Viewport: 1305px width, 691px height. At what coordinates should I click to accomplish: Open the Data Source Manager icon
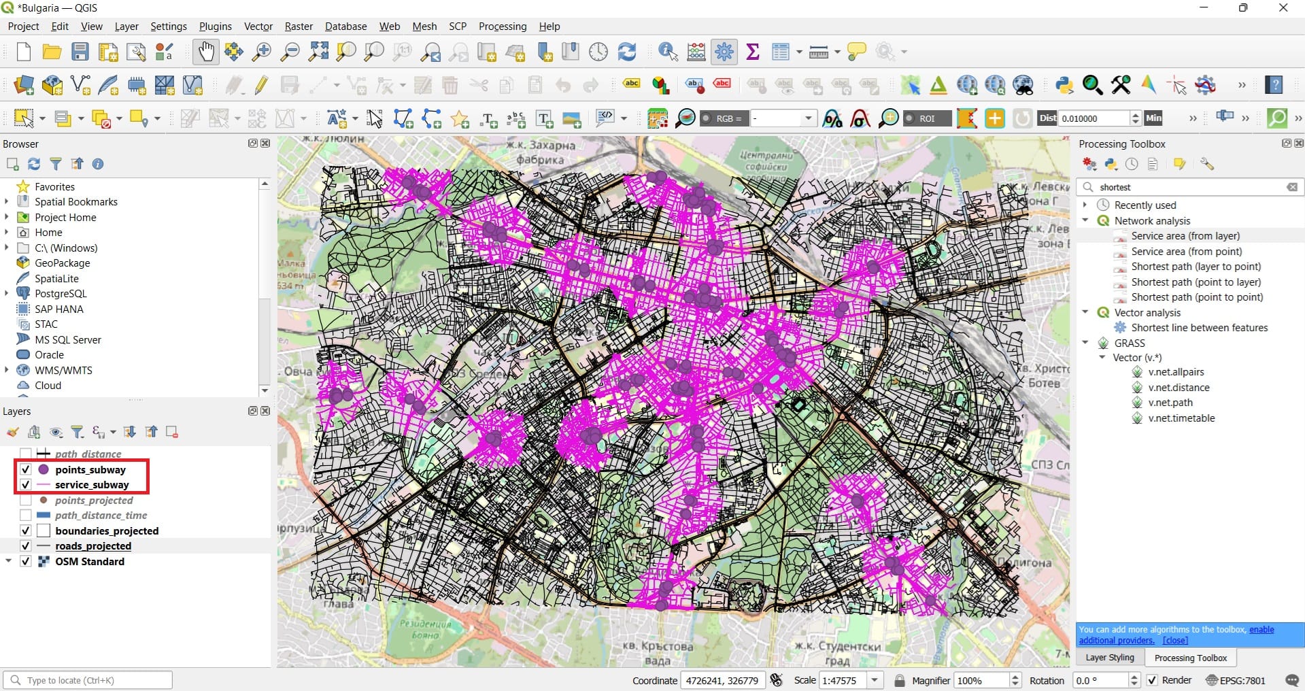click(x=24, y=85)
